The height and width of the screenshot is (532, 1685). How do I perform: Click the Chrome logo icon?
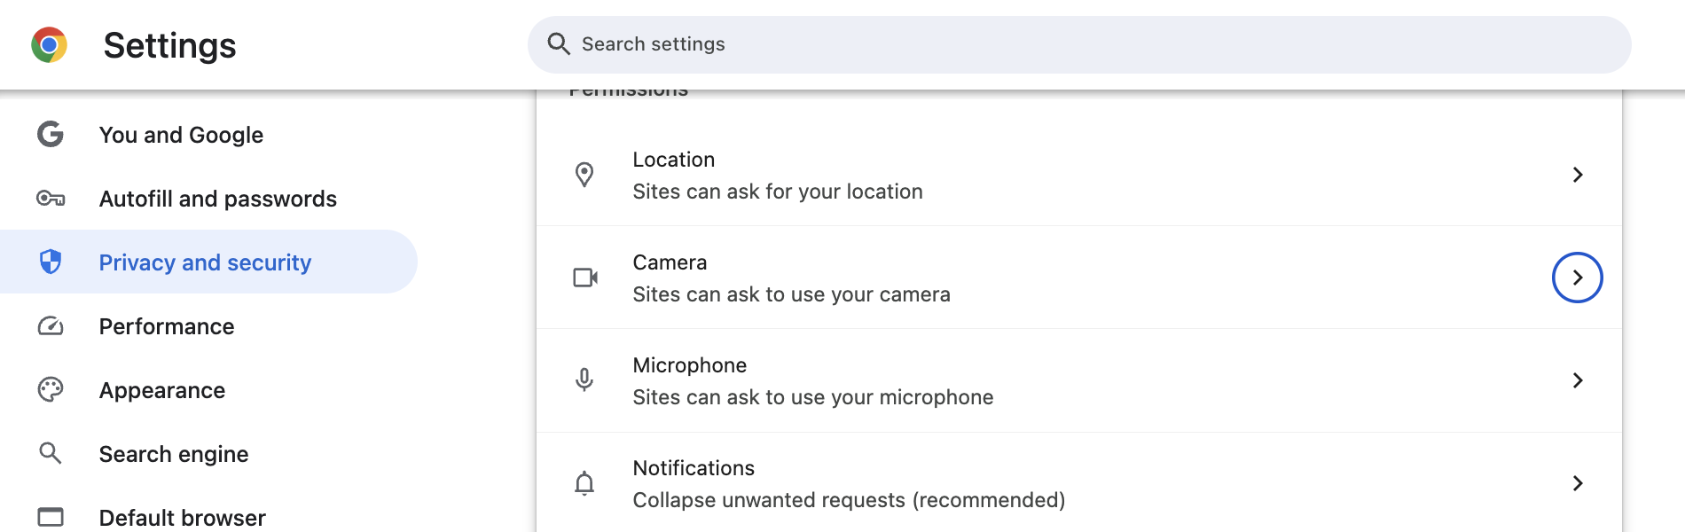coord(49,44)
